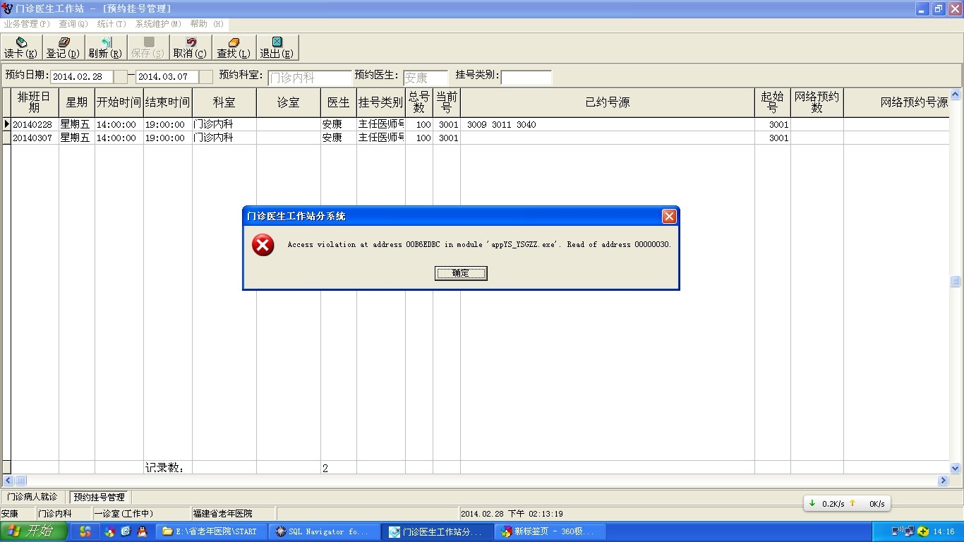
Task: Open the 查询 menu
Action: click(73, 24)
